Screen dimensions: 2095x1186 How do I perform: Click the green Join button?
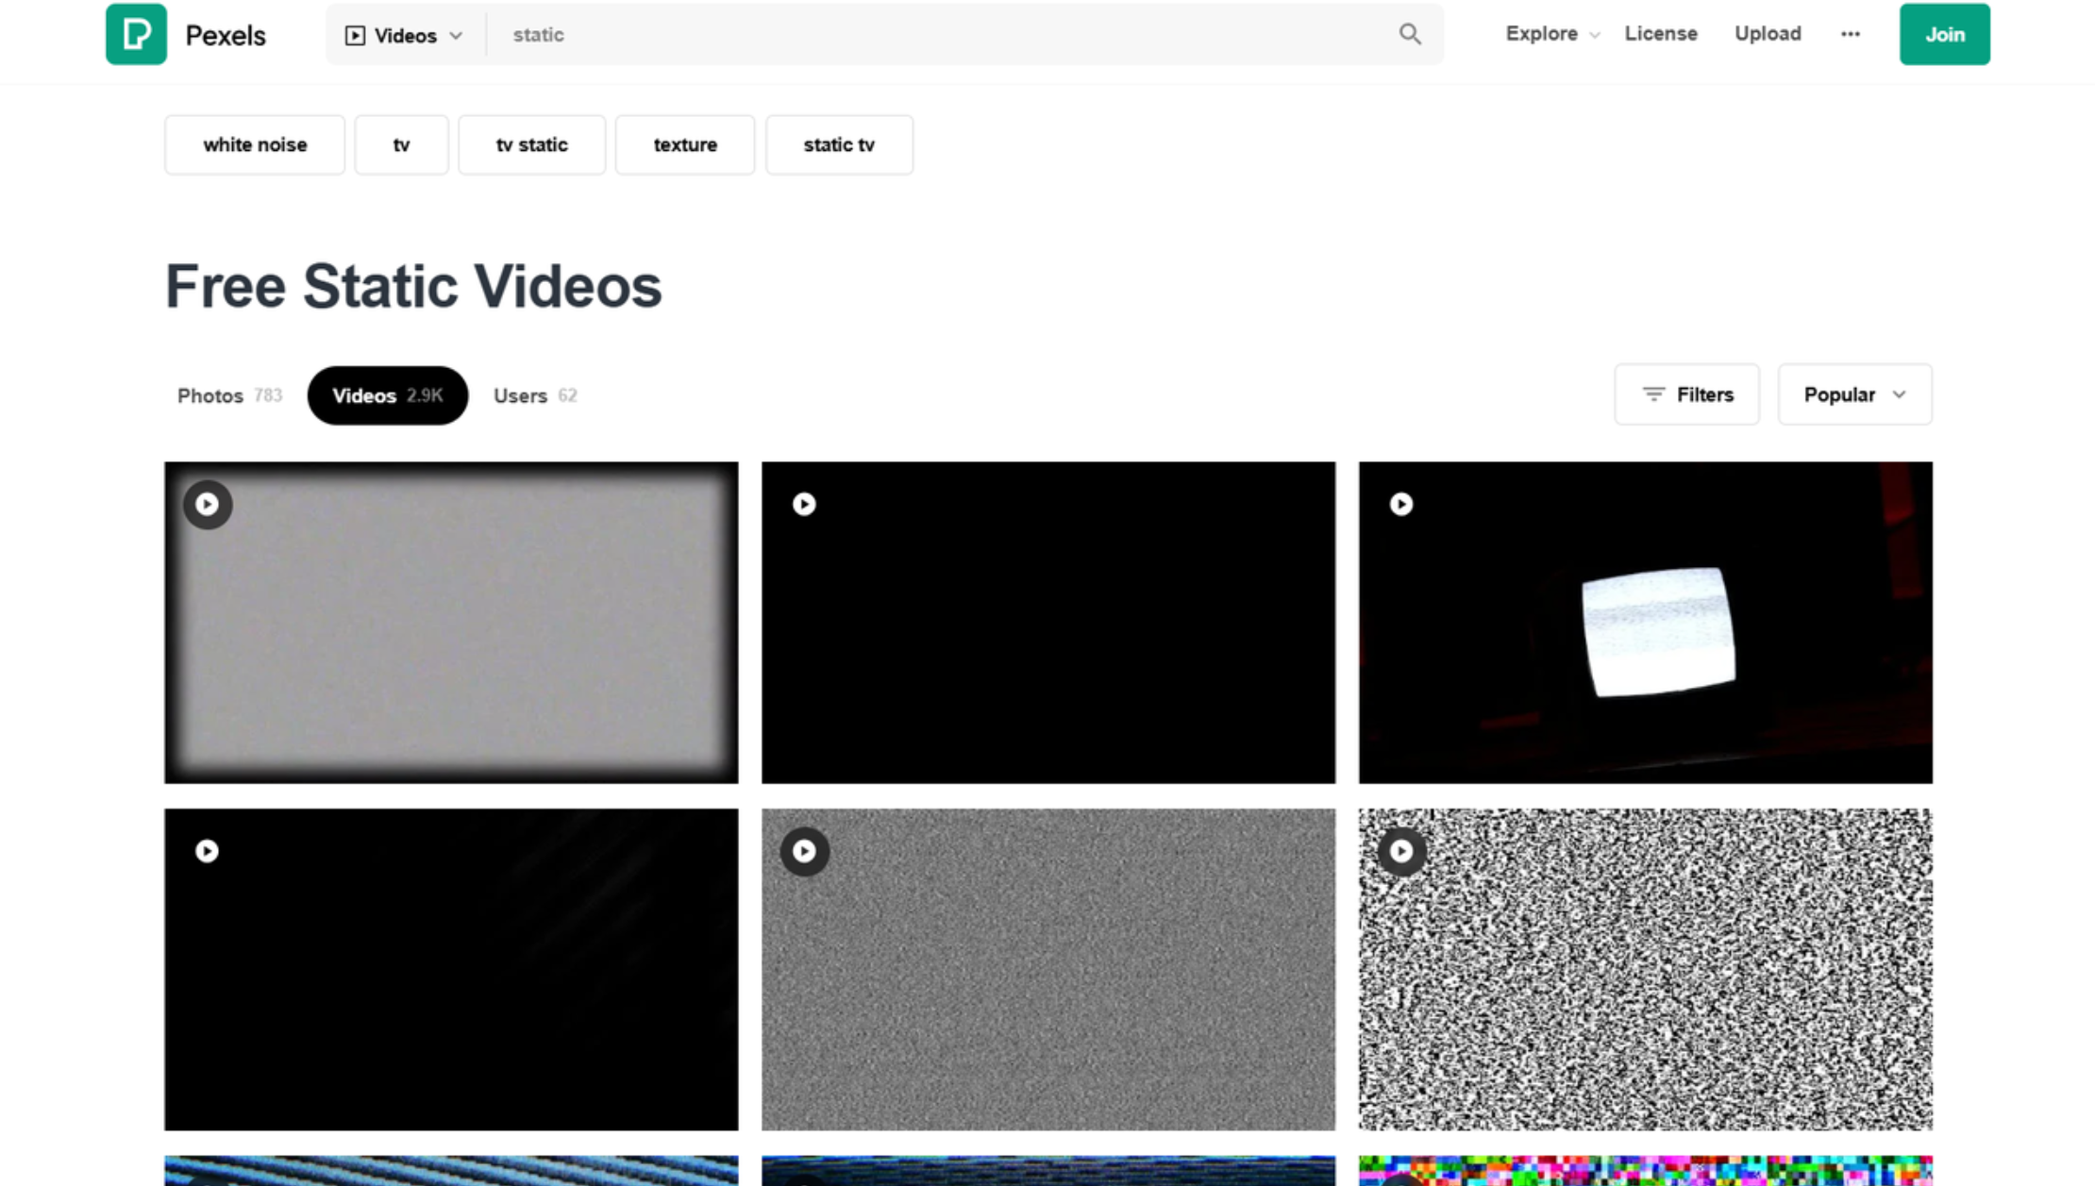(1944, 34)
